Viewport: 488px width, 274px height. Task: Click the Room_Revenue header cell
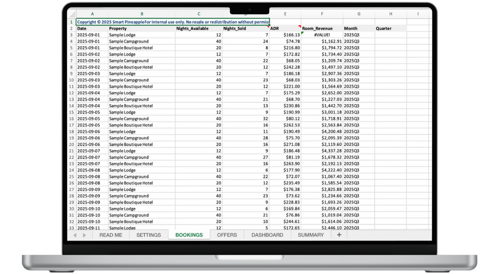coord(322,29)
